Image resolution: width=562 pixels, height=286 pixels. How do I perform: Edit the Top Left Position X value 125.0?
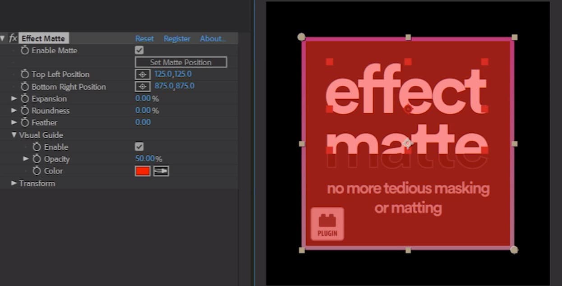(x=163, y=74)
